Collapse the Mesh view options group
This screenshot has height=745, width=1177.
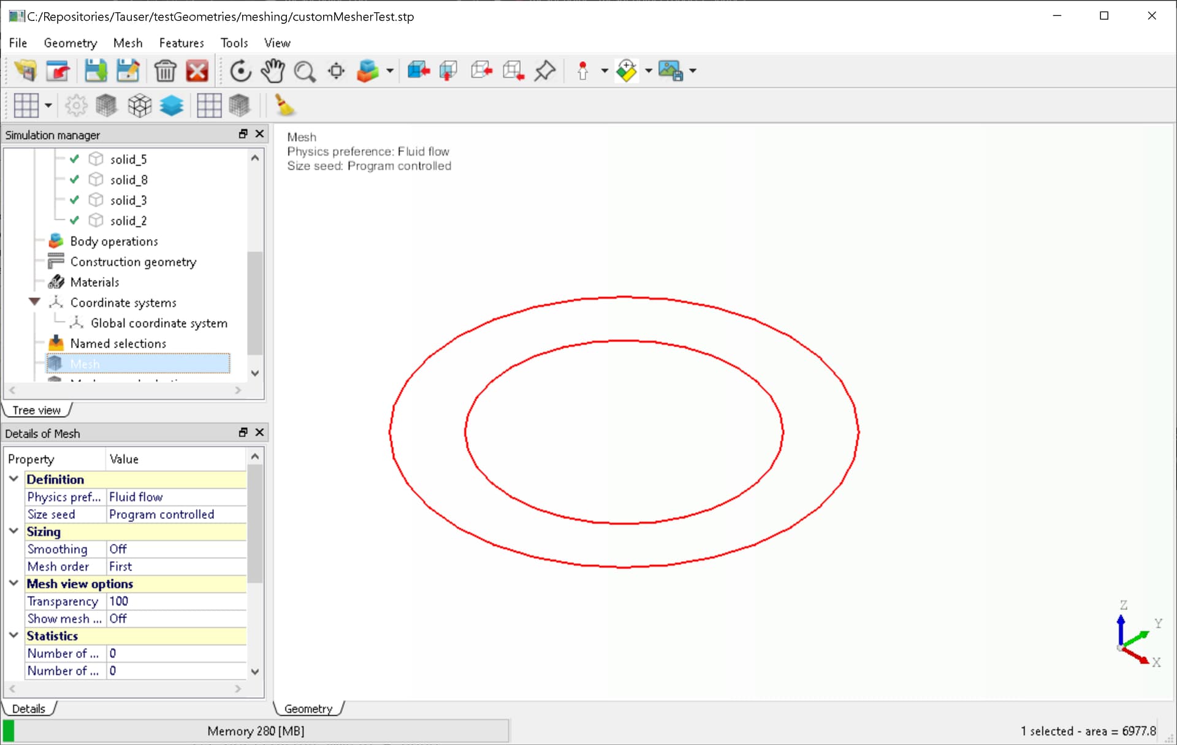tap(14, 583)
